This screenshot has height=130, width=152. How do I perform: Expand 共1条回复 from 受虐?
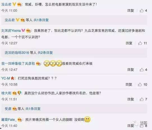33,109
